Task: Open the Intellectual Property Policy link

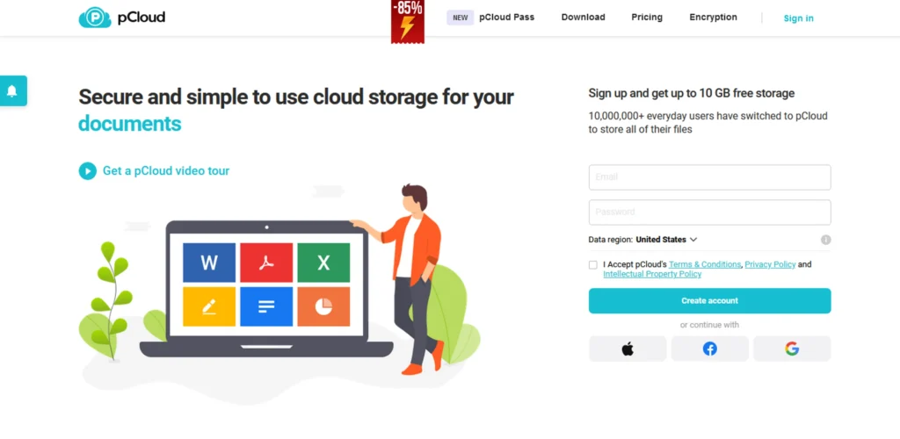Action: [x=652, y=274]
